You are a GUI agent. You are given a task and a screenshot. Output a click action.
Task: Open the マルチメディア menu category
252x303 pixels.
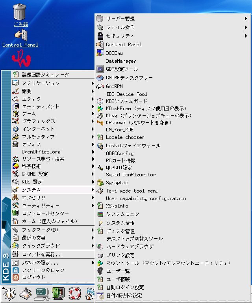pos(53,137)
